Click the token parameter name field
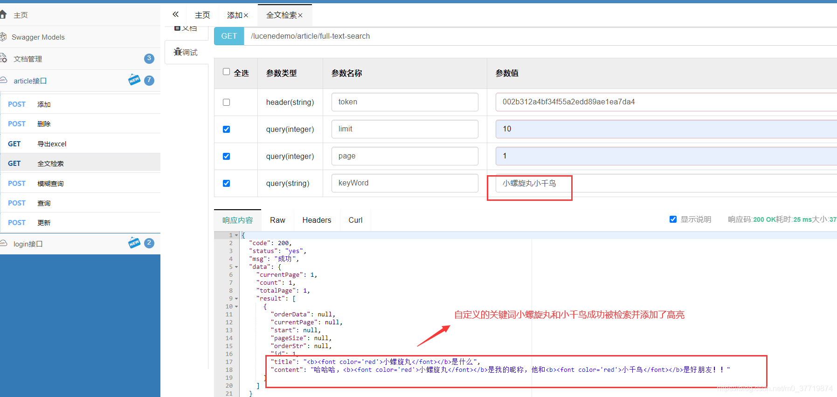This screenshot has width=837, height=397. coord(405,102)
